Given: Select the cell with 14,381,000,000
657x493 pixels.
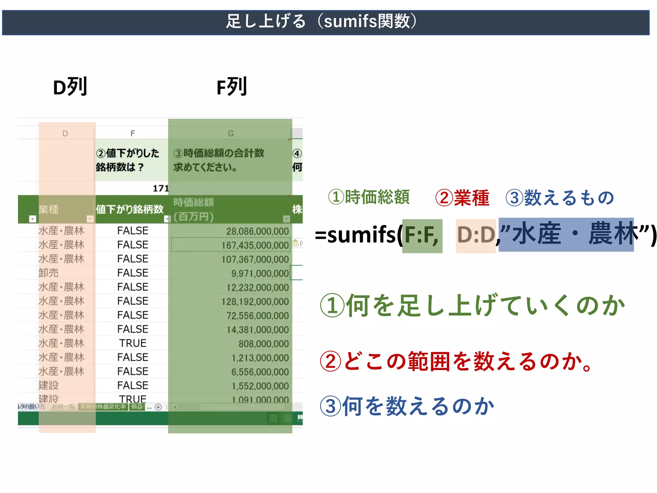Looking at the screenshot, I should 230,330.
